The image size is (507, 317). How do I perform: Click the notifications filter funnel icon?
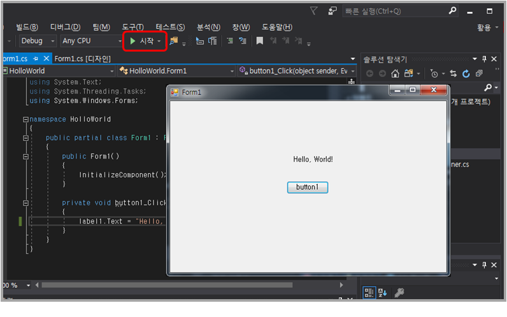[313, 11]
